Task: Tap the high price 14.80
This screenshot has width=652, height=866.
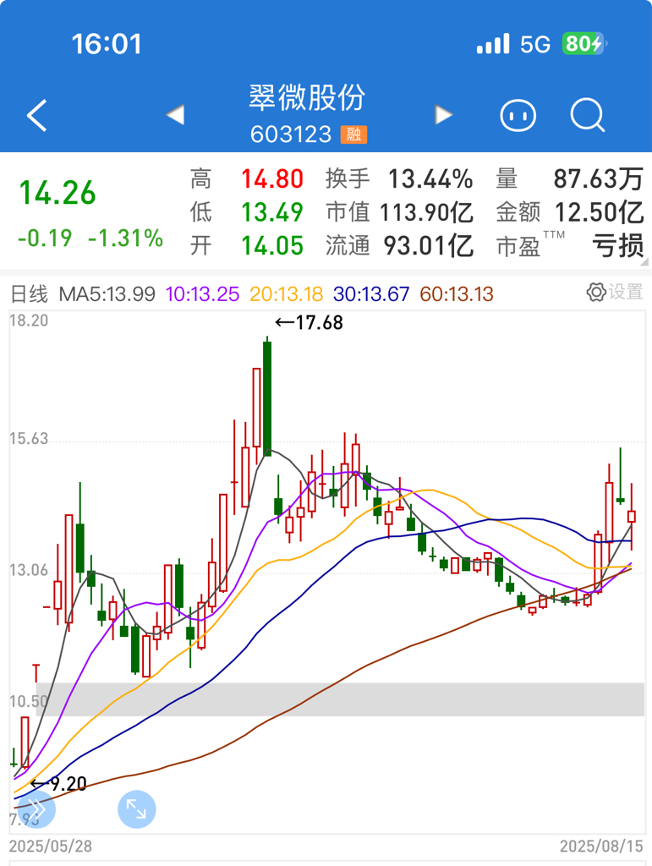Action: (272, 179)
